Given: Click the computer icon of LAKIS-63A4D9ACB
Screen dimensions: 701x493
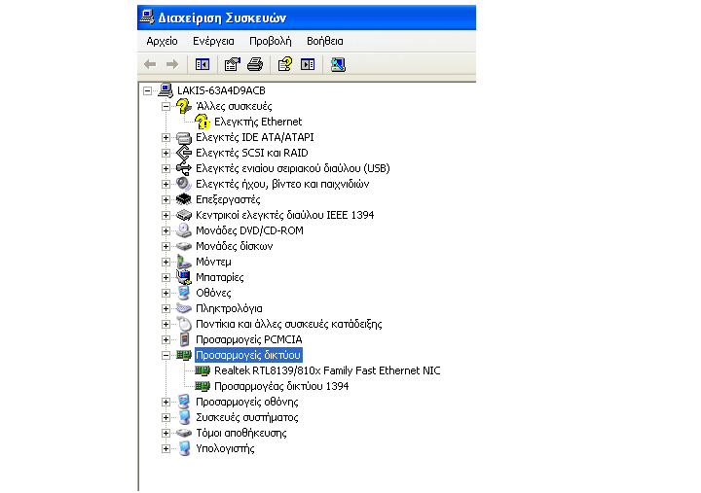Looking at the screenshot, I should (x=166, y=90).
